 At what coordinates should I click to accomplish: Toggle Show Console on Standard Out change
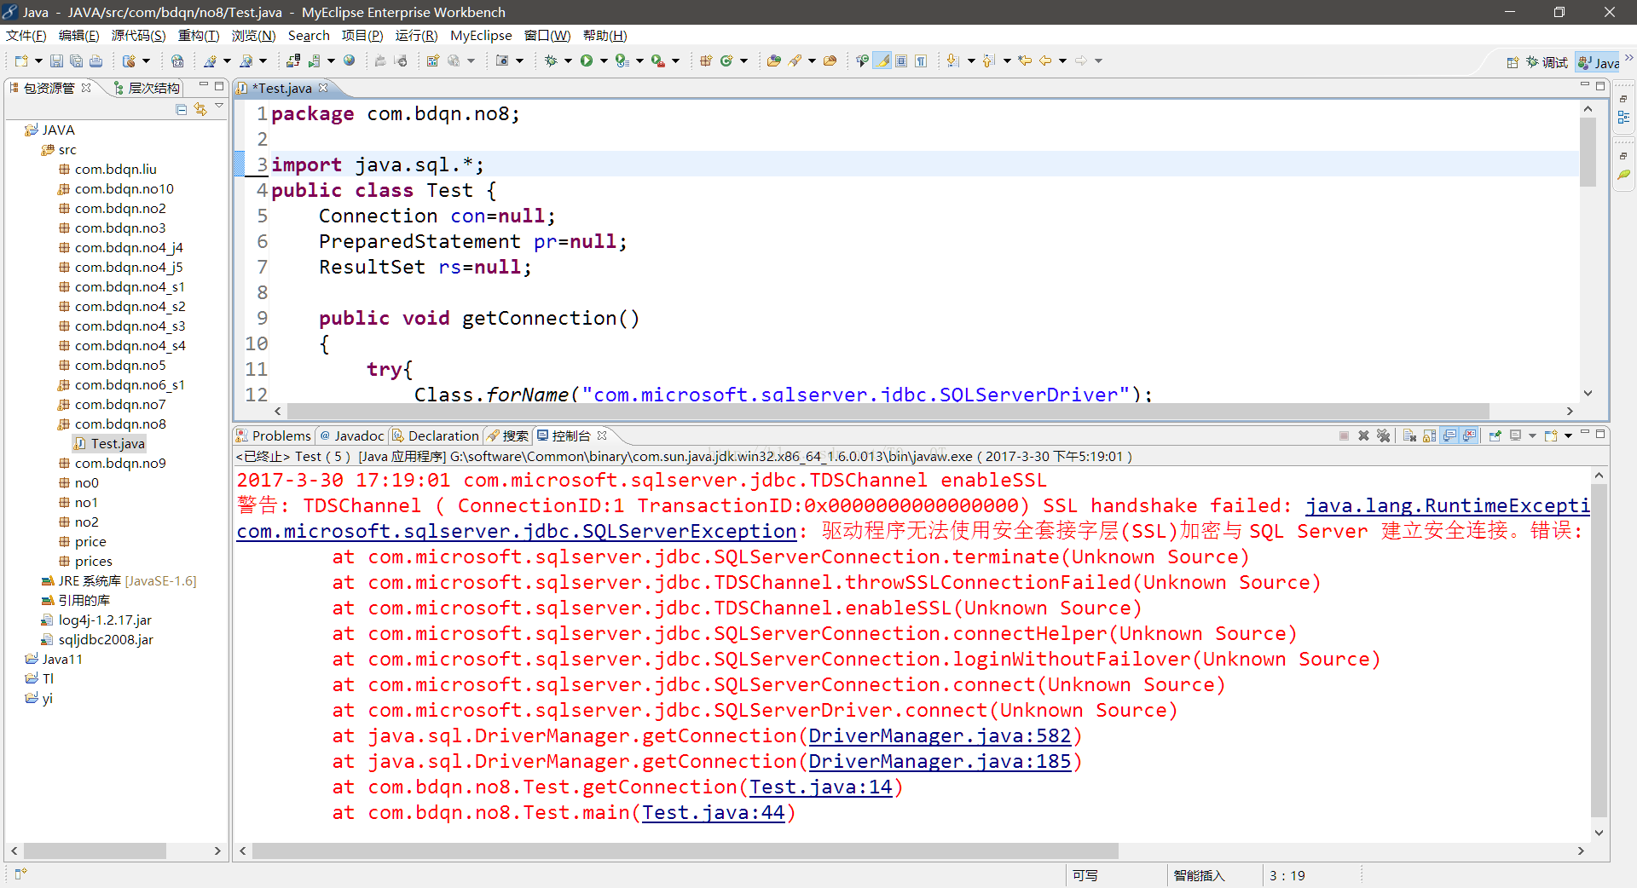tap(1449, 435)
